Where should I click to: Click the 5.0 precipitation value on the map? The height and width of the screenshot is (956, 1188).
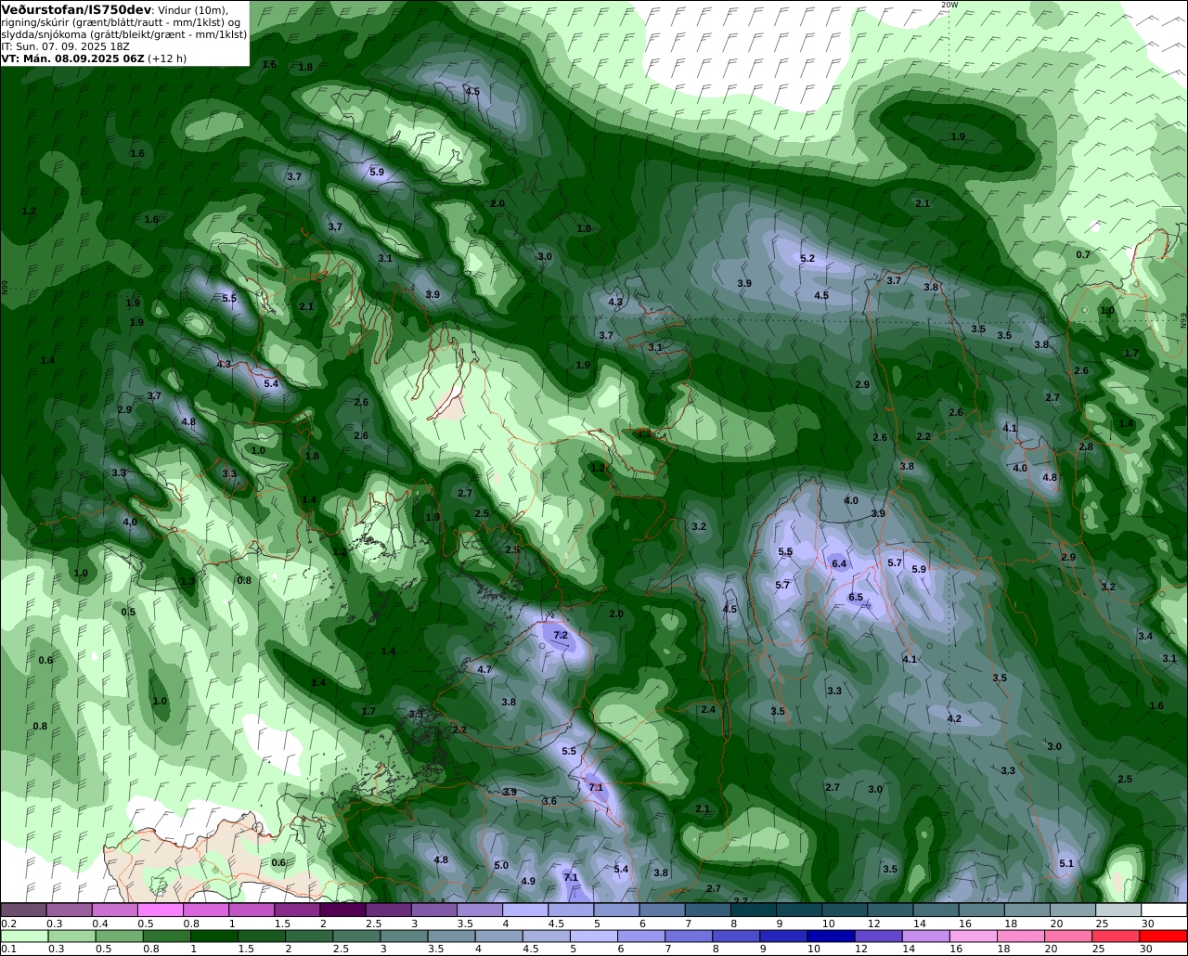501,866
